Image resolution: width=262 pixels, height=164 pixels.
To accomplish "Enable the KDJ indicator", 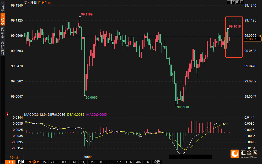I will coord(83,162).
